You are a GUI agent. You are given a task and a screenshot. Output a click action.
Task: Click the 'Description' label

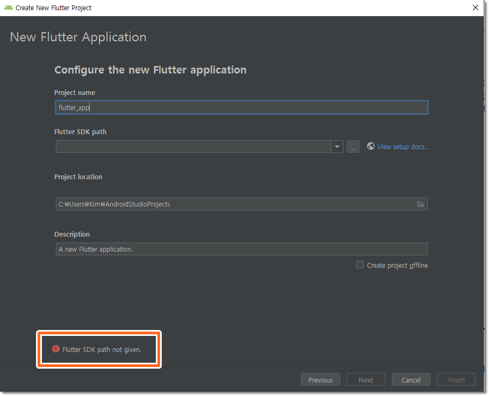pos(72,234)
